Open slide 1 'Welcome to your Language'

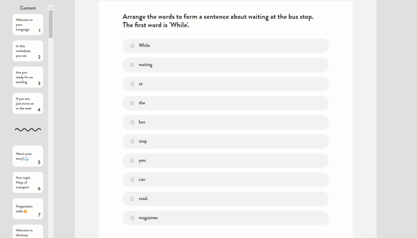pos(28,24)
